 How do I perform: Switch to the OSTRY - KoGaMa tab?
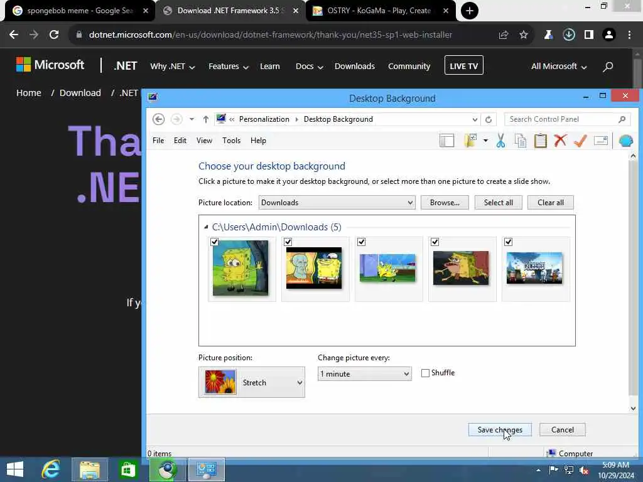(379, 11)
